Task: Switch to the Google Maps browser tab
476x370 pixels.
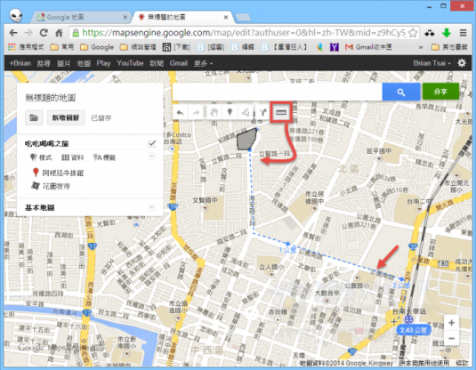Action: pyautogui.click(x=79, y=17)
